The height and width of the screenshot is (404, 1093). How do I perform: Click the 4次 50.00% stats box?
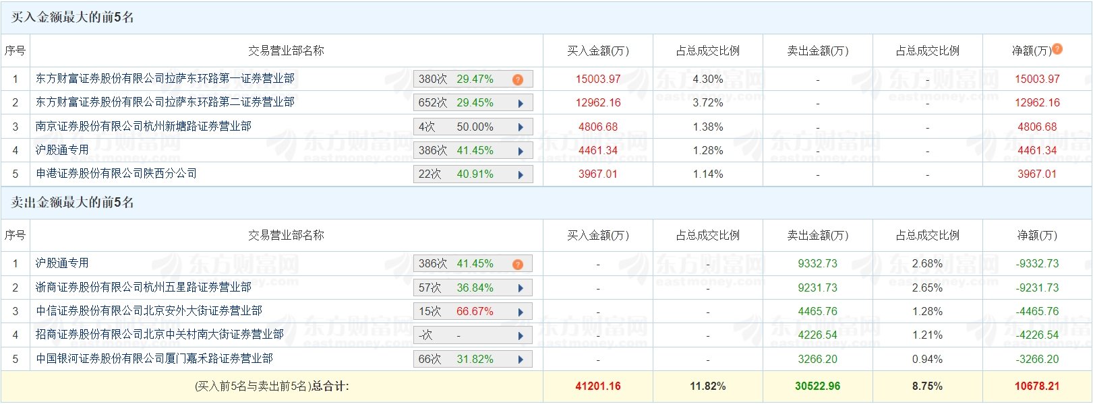473,127
